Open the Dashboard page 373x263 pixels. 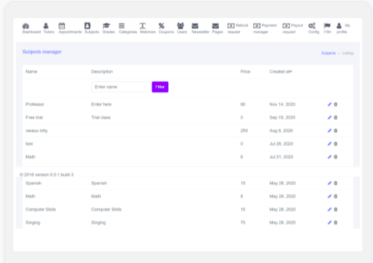tap(28, 28)
